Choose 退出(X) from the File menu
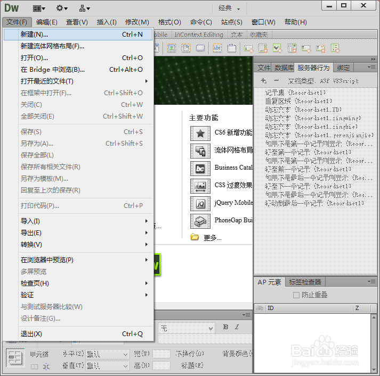The image size is (380, 376). pyautogui.click(x=78, y=334)
